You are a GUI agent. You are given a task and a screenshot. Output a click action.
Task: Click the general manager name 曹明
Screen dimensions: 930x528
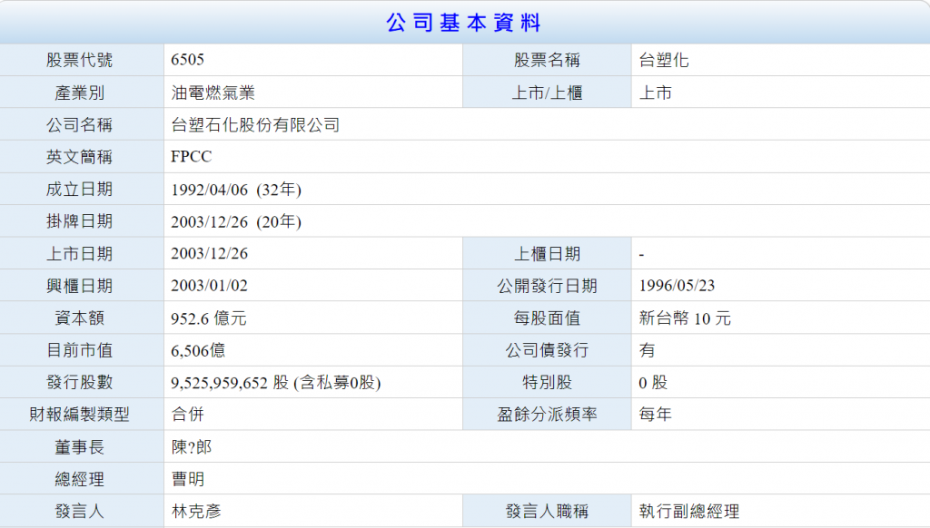pyautogui.click(x=188, y=479)
